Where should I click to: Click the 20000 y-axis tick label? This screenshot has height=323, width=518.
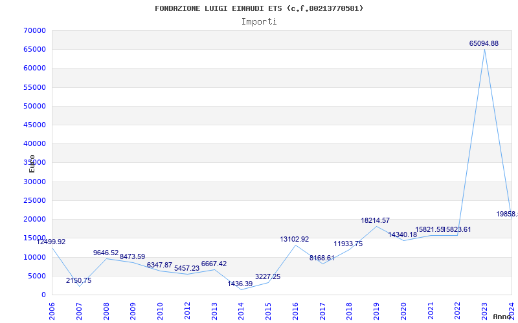35,219
